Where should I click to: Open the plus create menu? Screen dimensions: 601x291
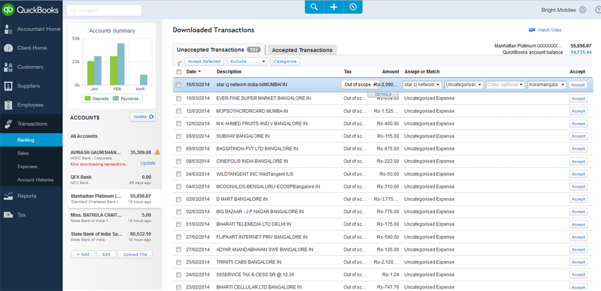[x=334, y=7]
